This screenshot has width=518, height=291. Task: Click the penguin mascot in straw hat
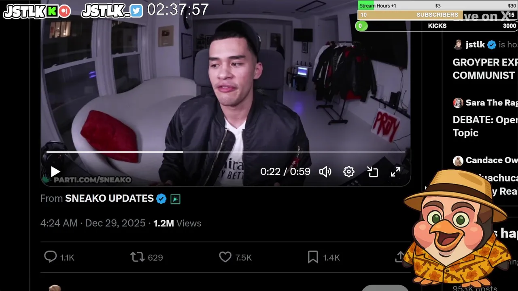(456, 228)
